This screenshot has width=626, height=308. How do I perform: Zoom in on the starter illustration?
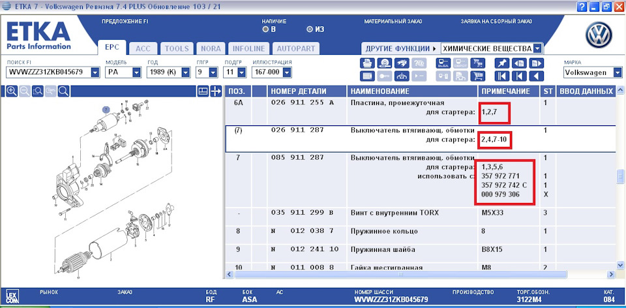point(11,91)
